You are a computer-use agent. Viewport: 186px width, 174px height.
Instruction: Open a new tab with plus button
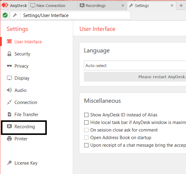(181, 5)
